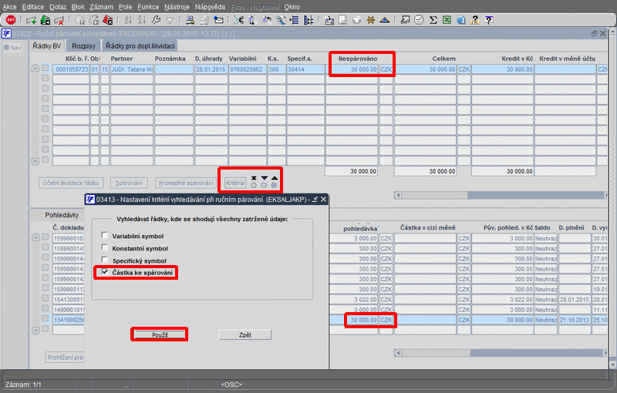Tick the checkbox of row 0001058723
The height and width of the screenshot is (393, 617).
tap(46, 68)
